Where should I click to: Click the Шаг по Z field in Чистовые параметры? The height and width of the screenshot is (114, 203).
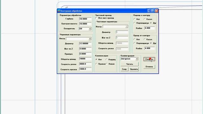[x=122, y=38]
